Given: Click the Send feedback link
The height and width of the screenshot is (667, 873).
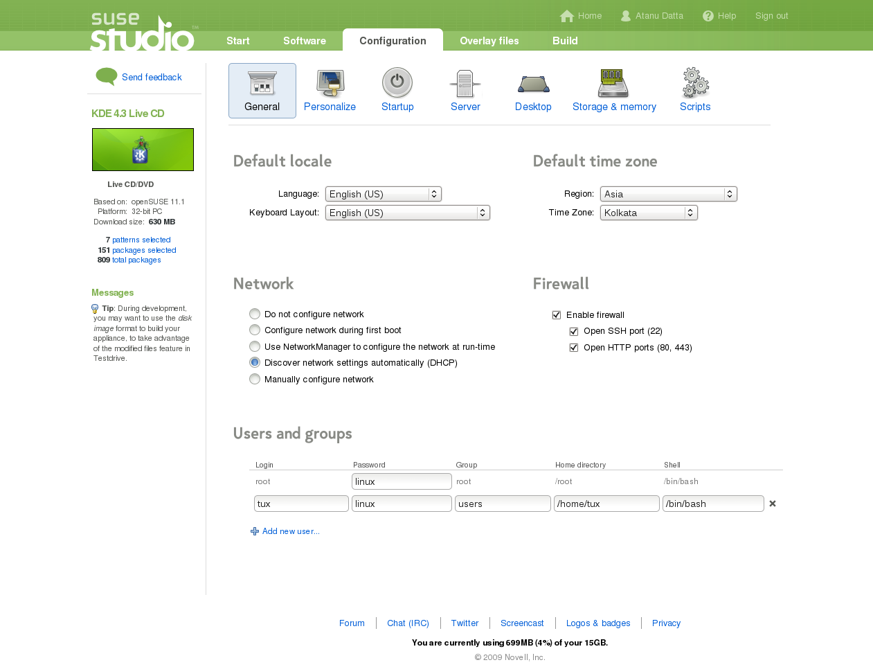Looking at the screenshot, I should click(152, 77).
